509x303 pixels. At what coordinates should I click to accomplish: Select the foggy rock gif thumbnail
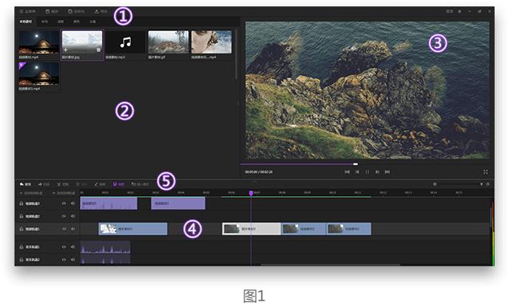pos(168,42)
